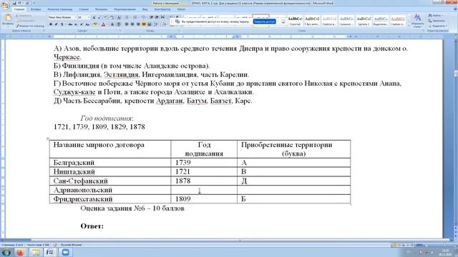Use the Формат по образцу painter
This screenshot has width=458, height=257.
[30, 26]
